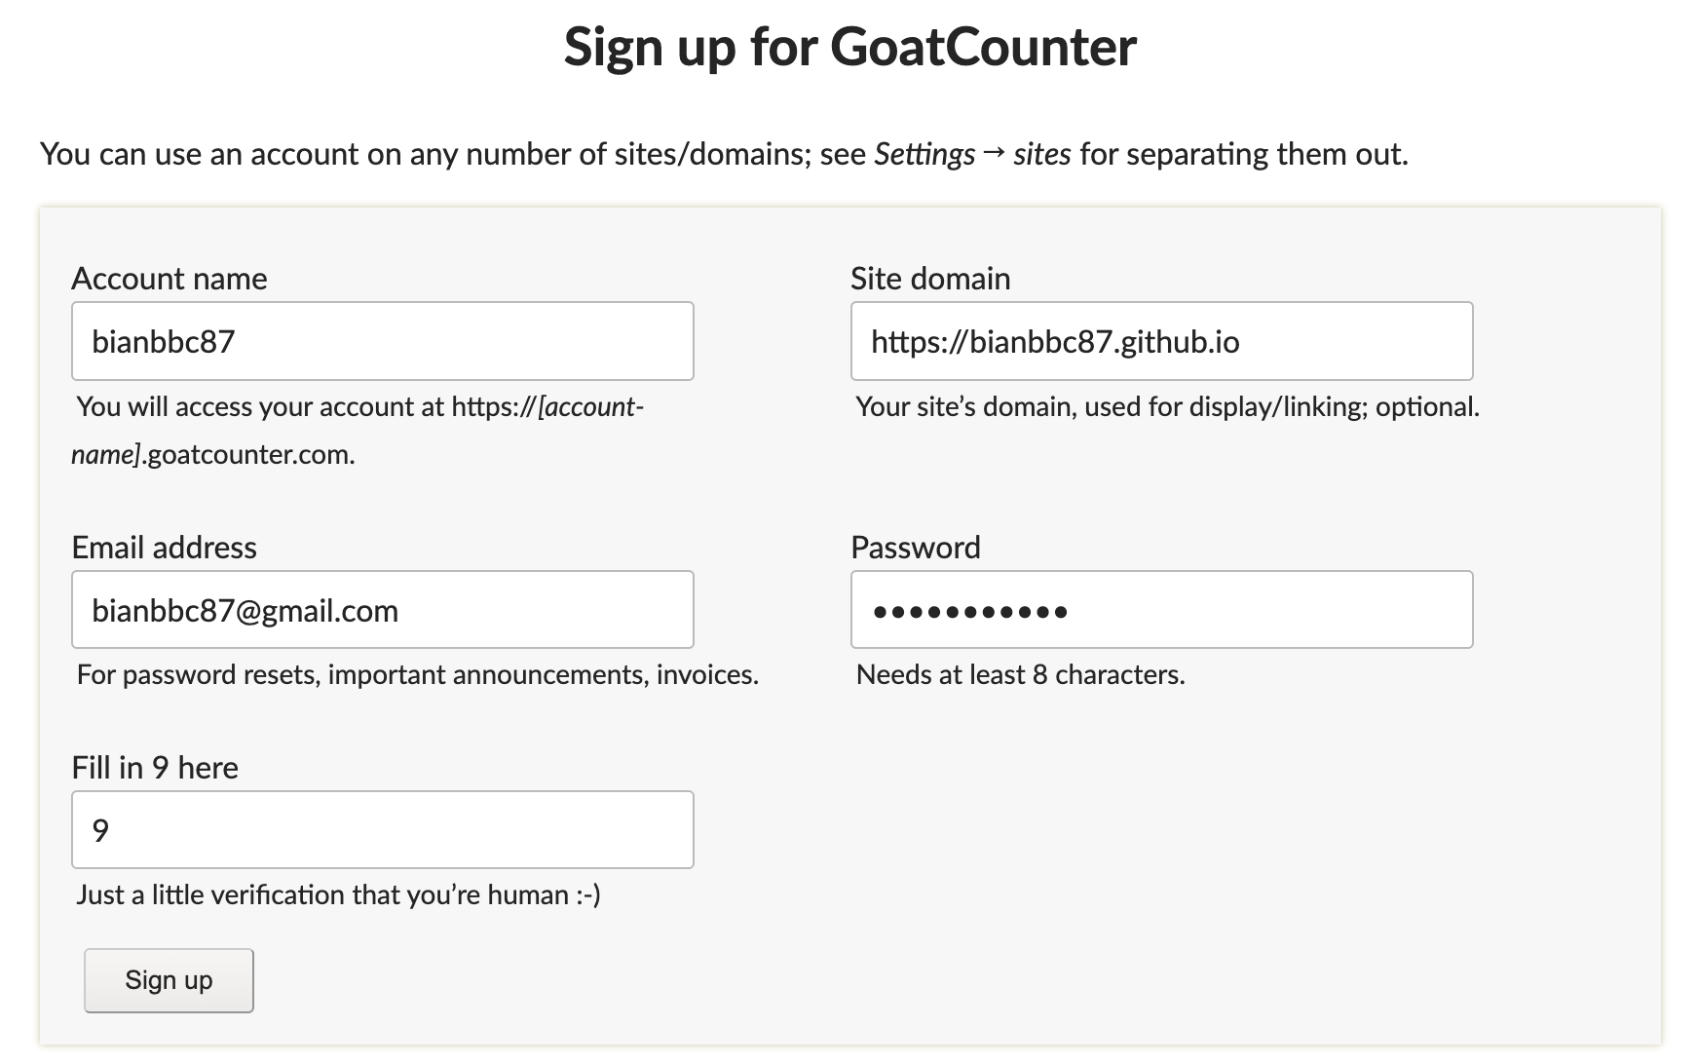Click the "Site domain" field label
The width and height of the screenshot is (1697, 1064).
(930, 279)
